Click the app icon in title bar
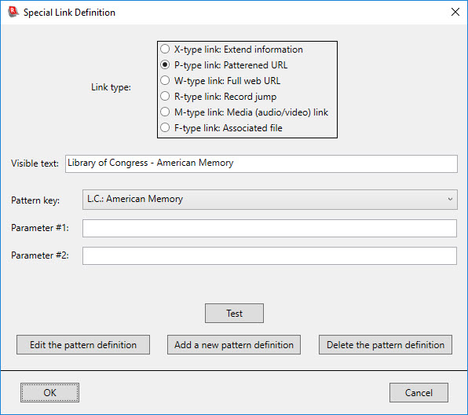This screenshot has height=415, width=468. coord(13,12)
